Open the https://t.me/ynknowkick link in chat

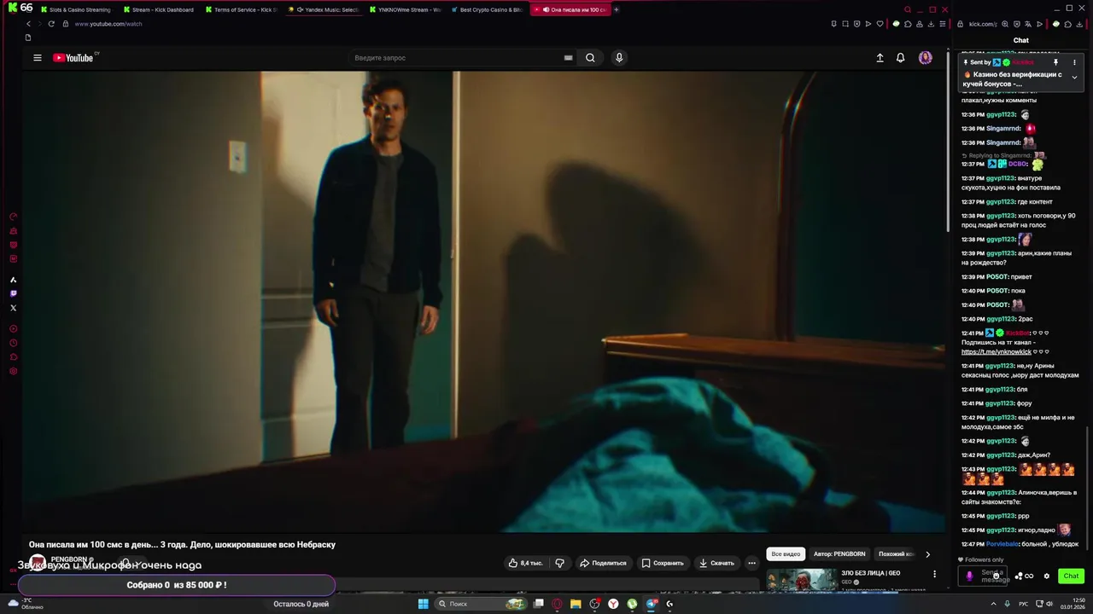[996, 351]
